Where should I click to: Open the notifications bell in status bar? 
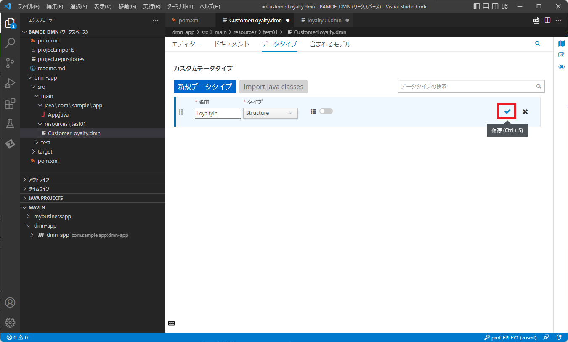[x=559, y=337]
